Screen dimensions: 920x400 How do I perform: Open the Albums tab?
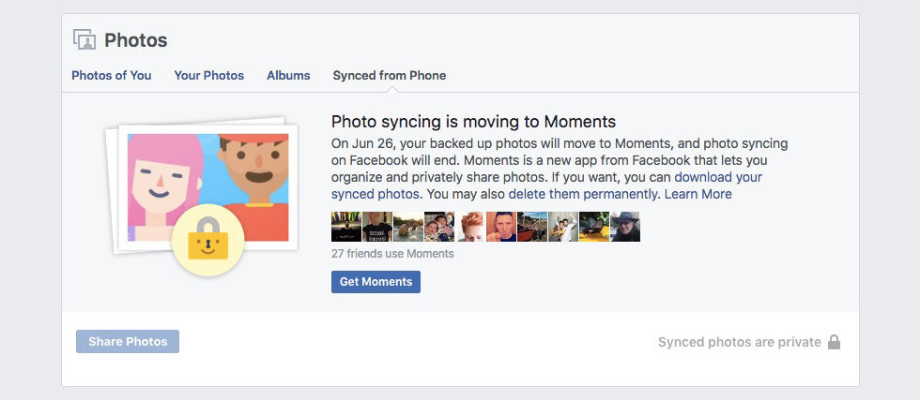289,76
